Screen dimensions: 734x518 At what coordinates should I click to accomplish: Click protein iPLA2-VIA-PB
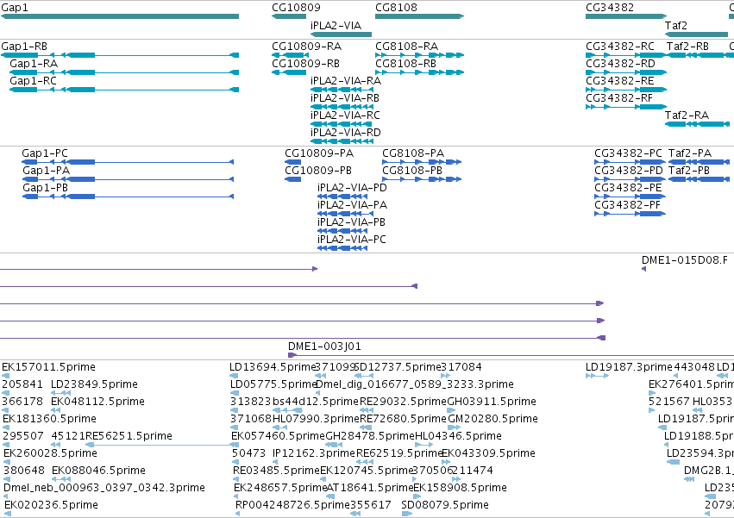pos(342,232)
